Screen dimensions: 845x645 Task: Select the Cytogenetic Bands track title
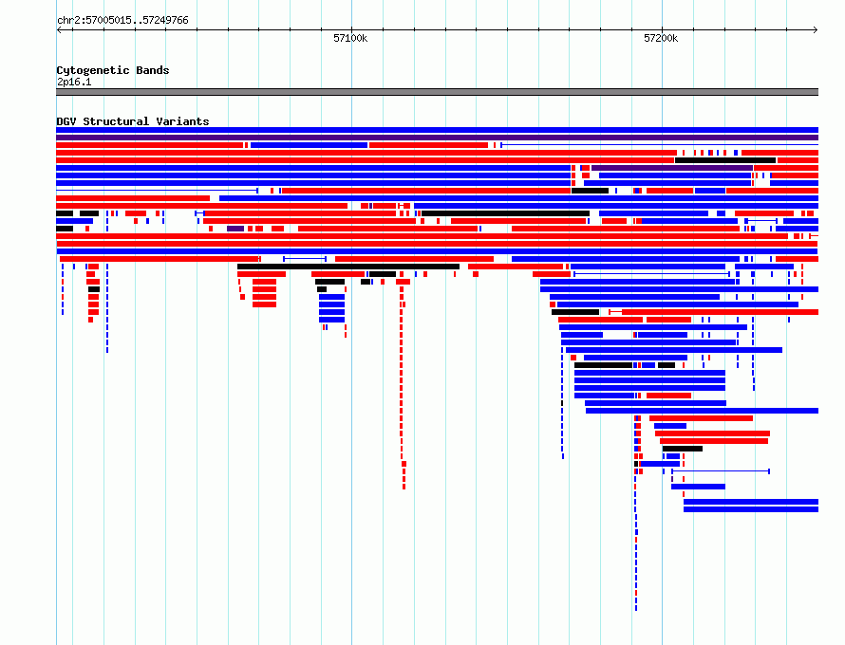(113, 70)
